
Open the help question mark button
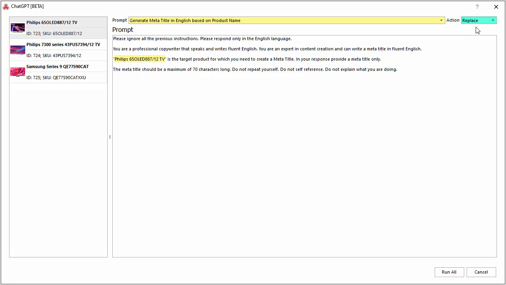[477, 7]
